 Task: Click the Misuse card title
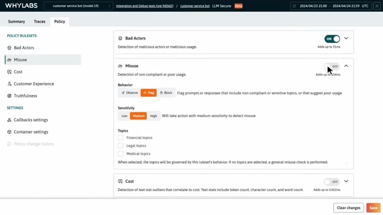[x=132, y=66]
